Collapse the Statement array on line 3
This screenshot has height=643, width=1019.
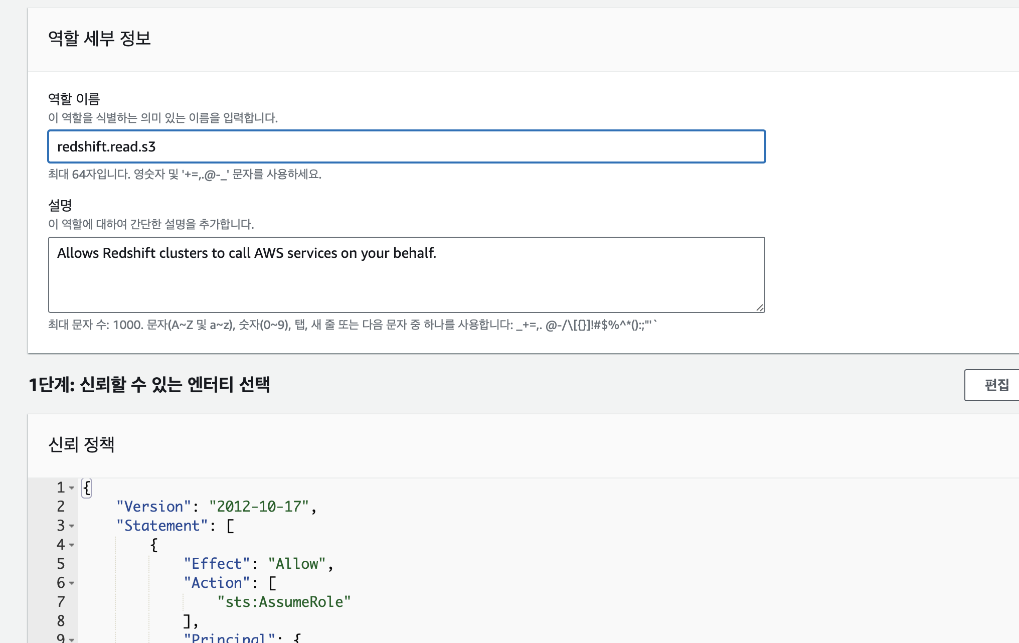point(72,526)
